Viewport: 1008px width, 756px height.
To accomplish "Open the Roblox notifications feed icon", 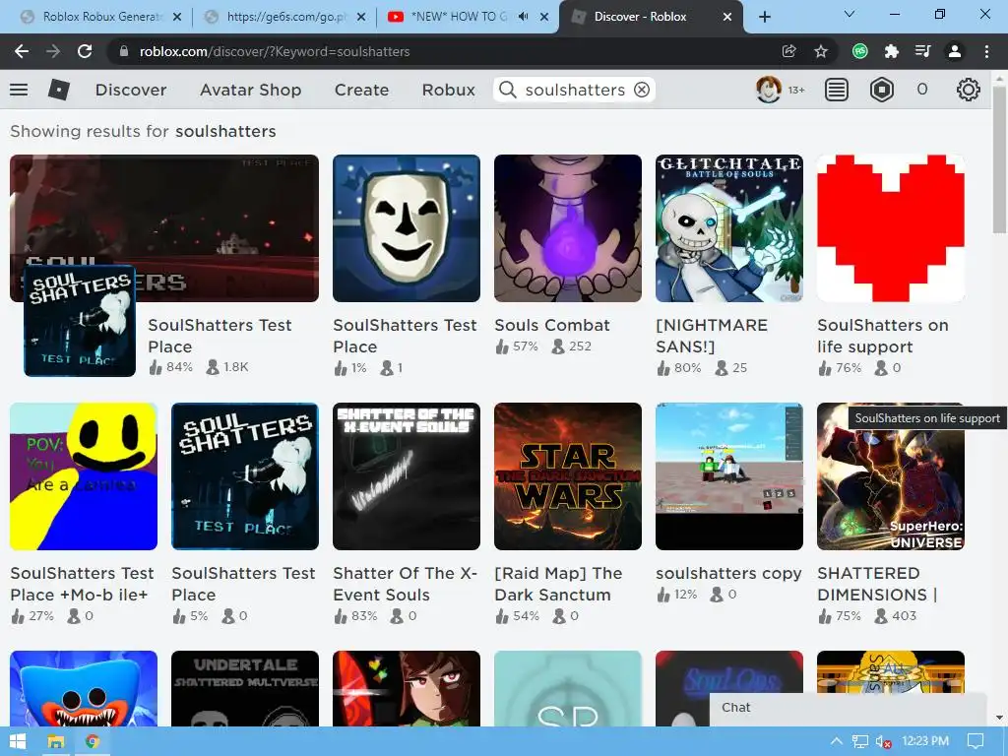I will (837, 90).
